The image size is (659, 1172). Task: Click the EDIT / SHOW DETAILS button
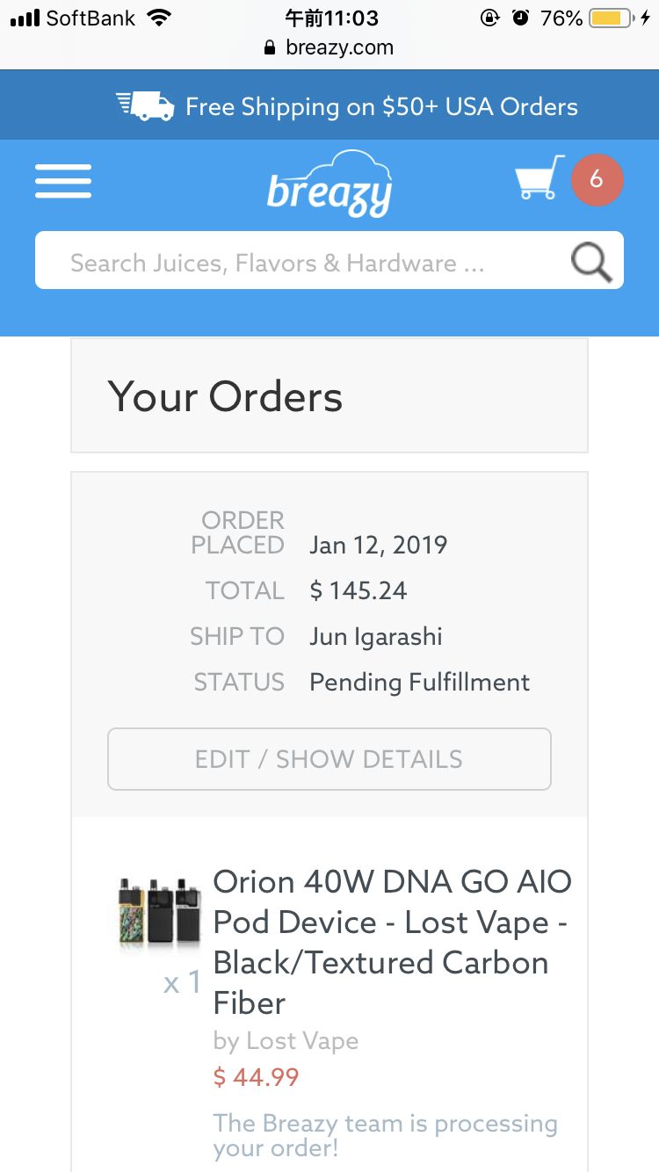click(329, 759)
